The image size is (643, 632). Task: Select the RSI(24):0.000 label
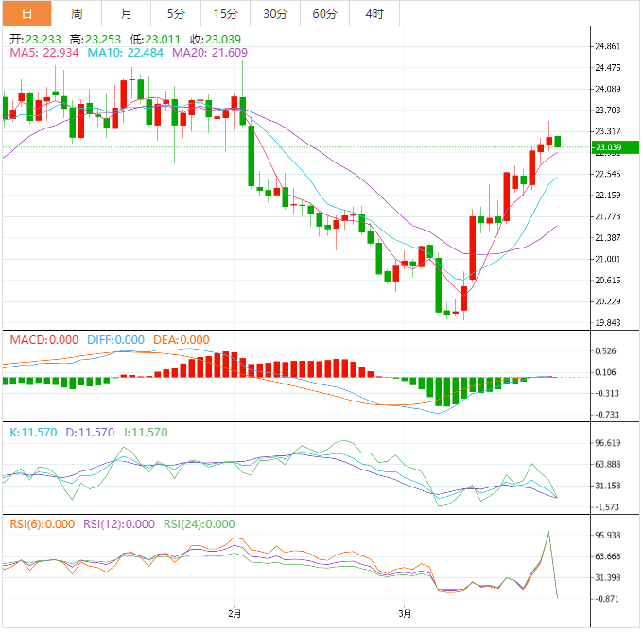click(200, 524)
